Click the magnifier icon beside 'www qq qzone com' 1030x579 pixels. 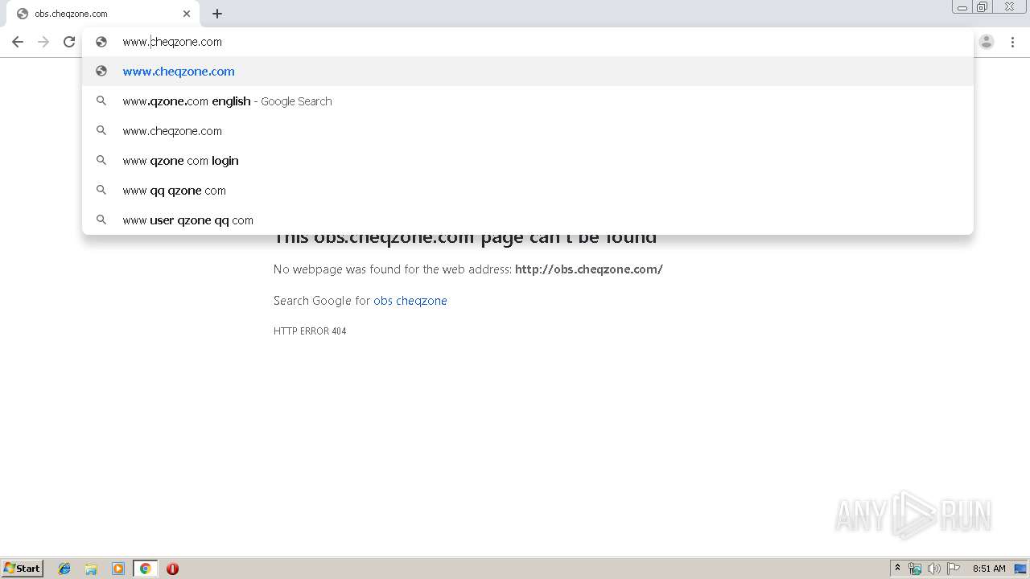coord(101,191)
